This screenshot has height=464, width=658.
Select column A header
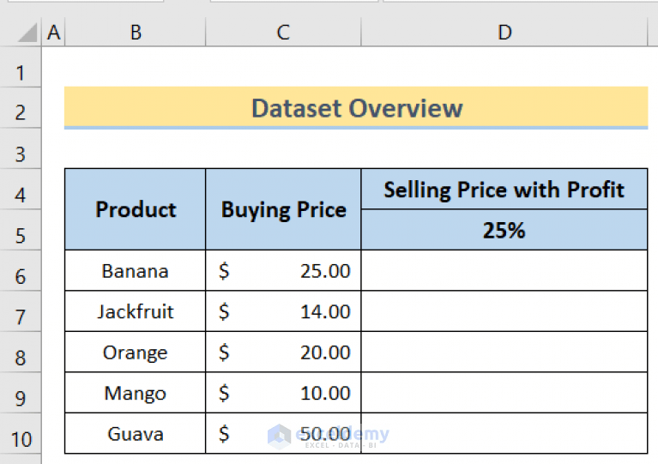tap(53, 32)
